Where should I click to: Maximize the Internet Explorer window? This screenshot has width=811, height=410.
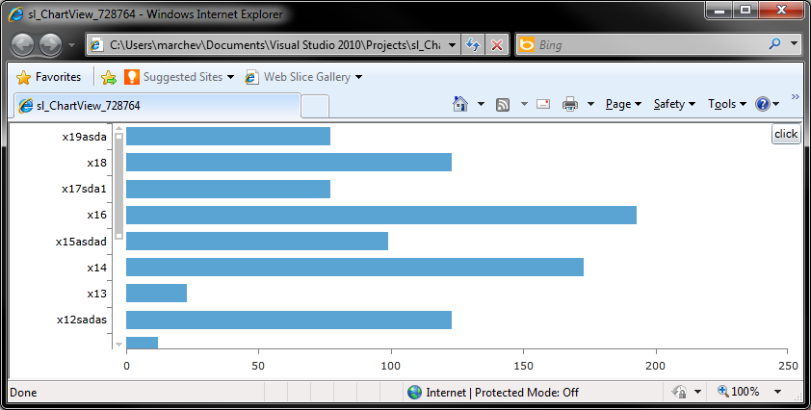tap(745, 10)
